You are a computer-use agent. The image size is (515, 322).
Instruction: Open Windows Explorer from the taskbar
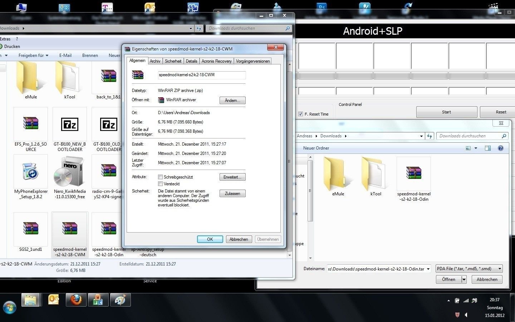pyautogui.click(x=30, y=300)
